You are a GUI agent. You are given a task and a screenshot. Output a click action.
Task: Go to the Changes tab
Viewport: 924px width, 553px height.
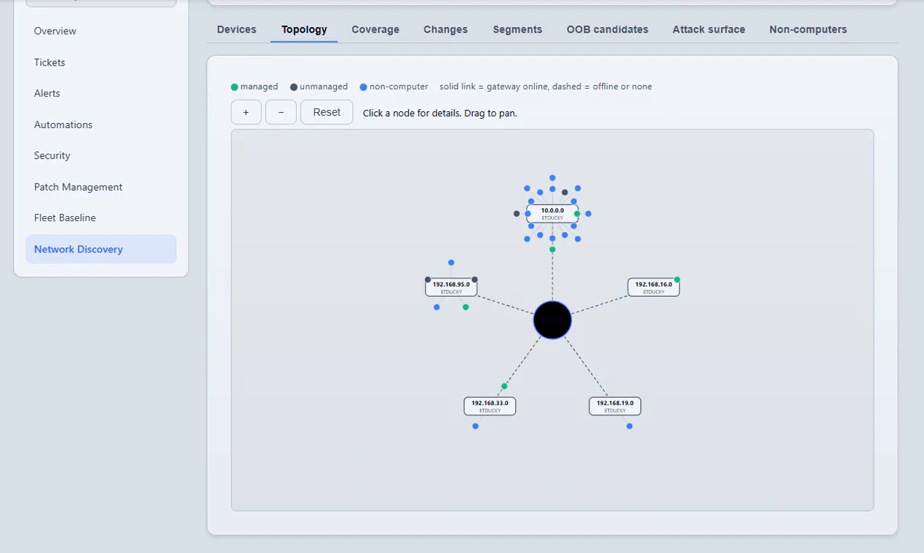point(445,30)
